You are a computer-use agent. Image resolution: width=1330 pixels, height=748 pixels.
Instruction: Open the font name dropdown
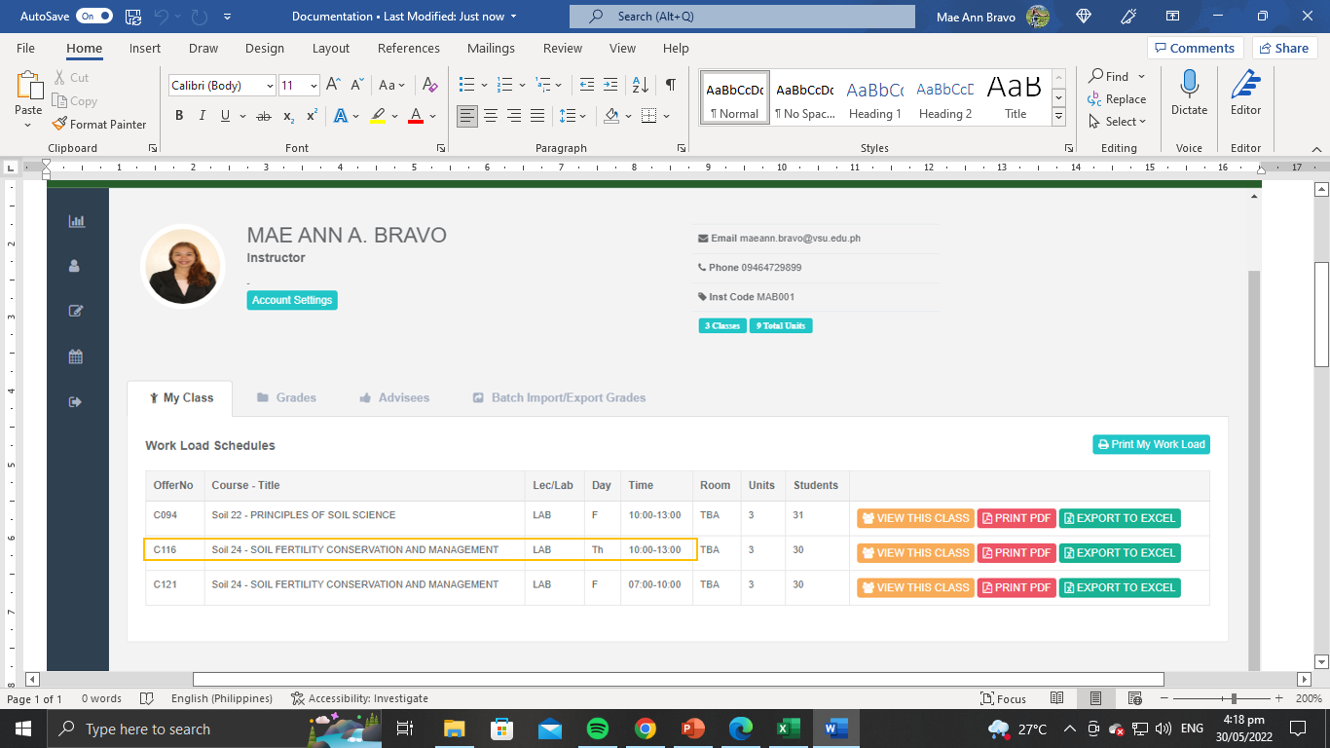270,86
